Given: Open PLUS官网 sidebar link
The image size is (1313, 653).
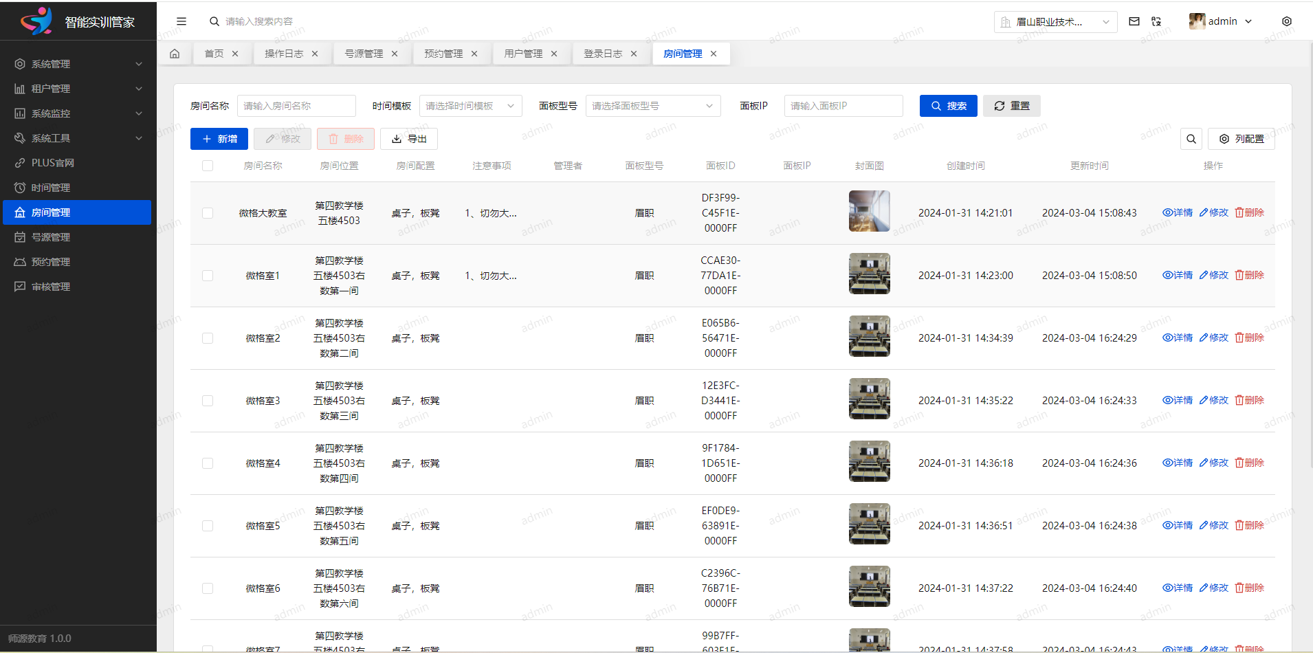Looking at the screenshot, I should 77,163.
